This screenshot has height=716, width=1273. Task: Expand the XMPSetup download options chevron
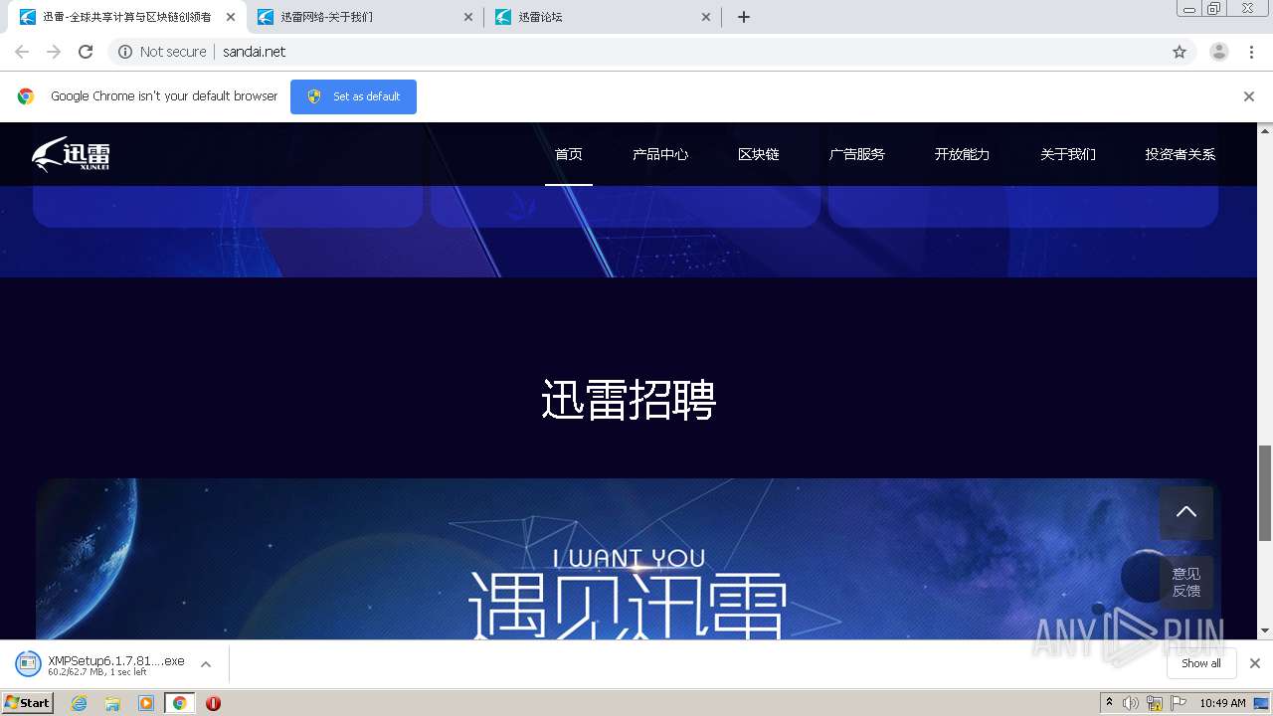[x=206, y=664]
